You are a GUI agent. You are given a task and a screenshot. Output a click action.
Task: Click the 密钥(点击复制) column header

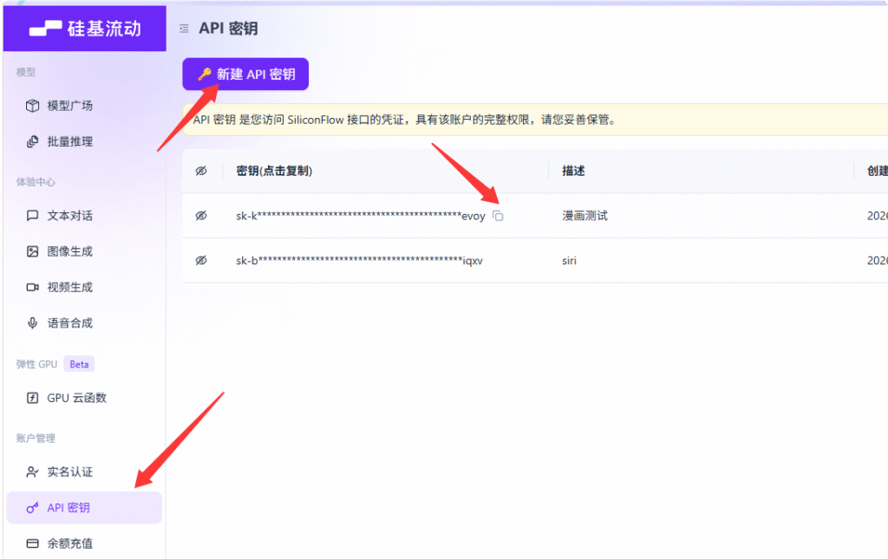(x=274, y=171)
